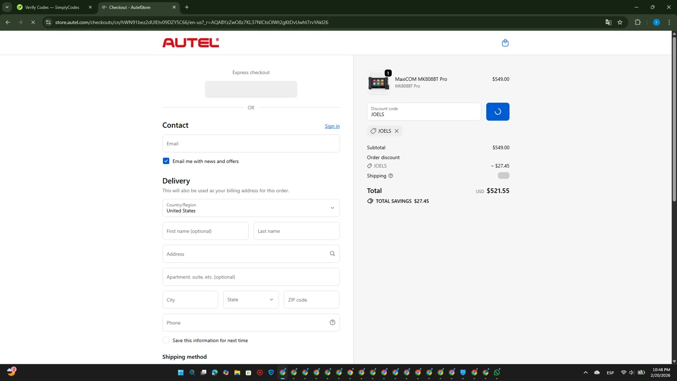677x381 pixels.
Task: Focus the First name (optional) field
Action: [205, 231]
